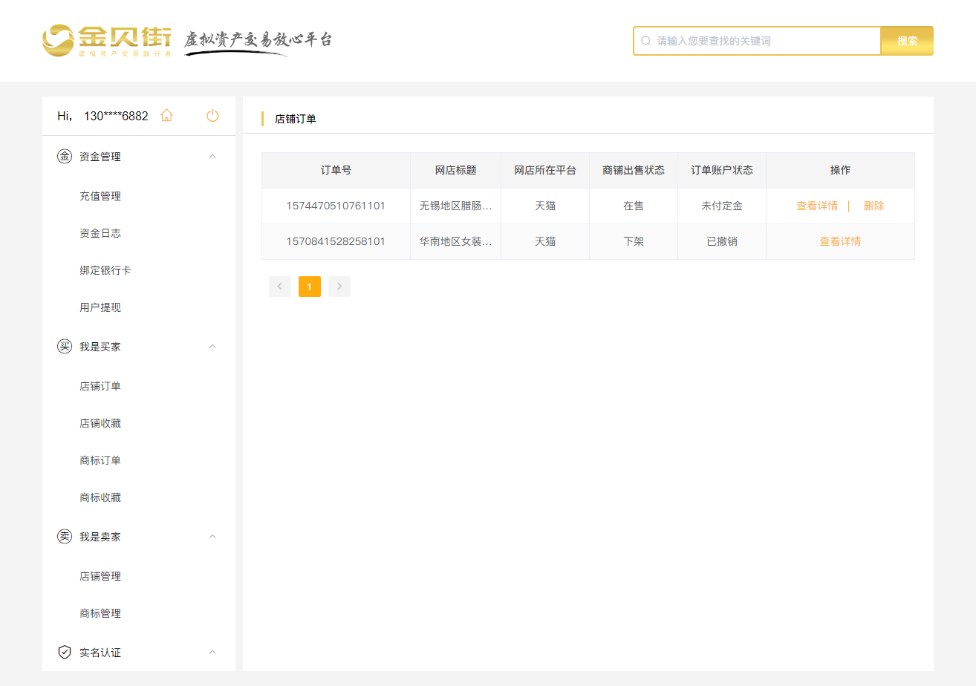Click the 下架 status cell

pos(634,241)
